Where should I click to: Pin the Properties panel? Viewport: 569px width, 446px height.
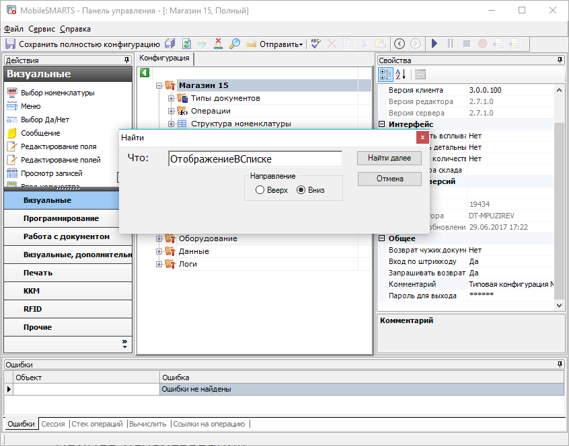(x=560, y=60)
